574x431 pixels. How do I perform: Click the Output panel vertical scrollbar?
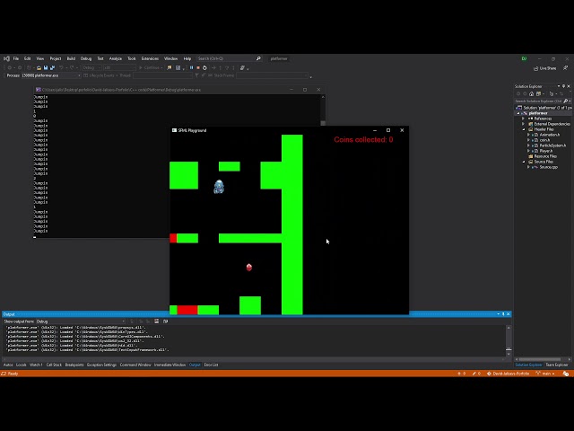[509, 340]
